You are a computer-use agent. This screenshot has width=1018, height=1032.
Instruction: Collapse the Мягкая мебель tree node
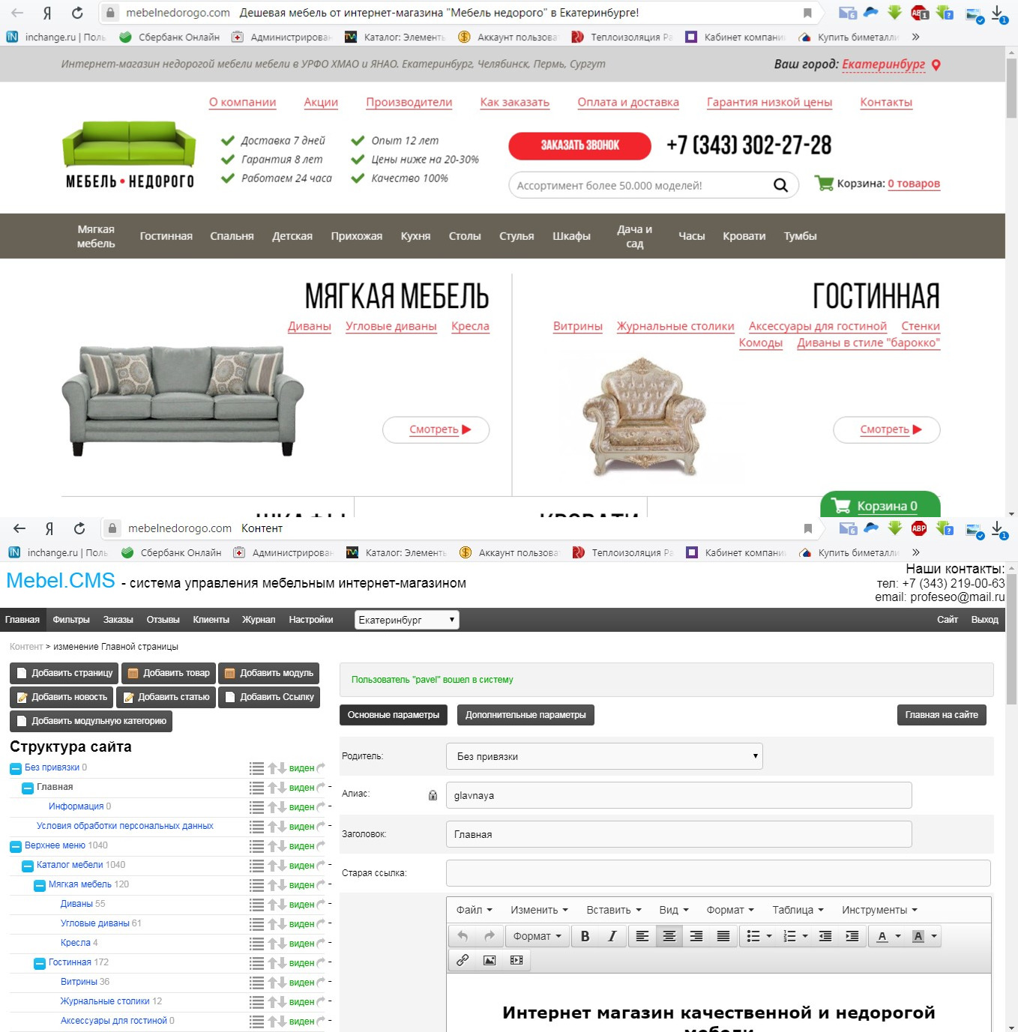(40, 885)
